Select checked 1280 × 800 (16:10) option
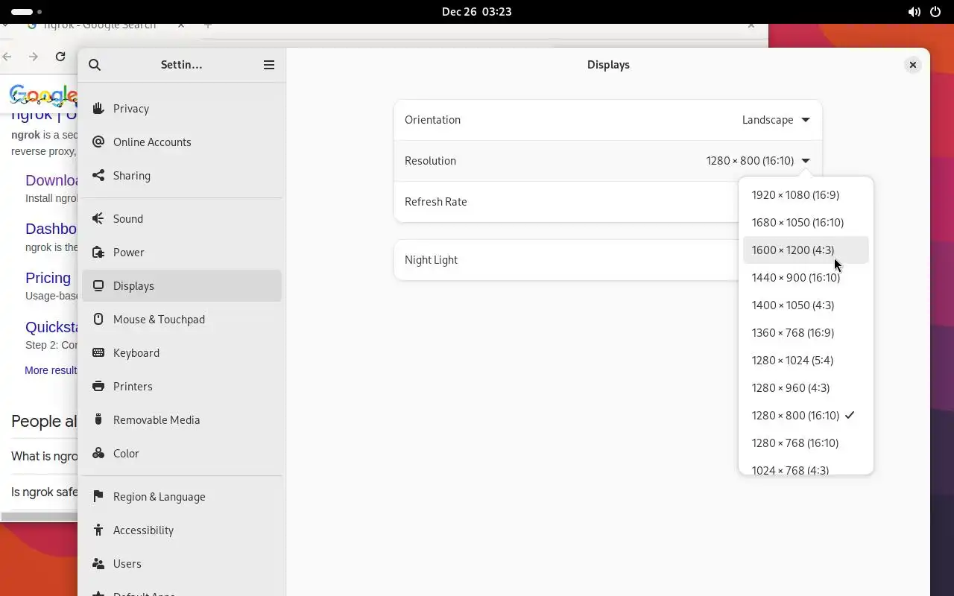The image size is (954, 596). point(806,416)
